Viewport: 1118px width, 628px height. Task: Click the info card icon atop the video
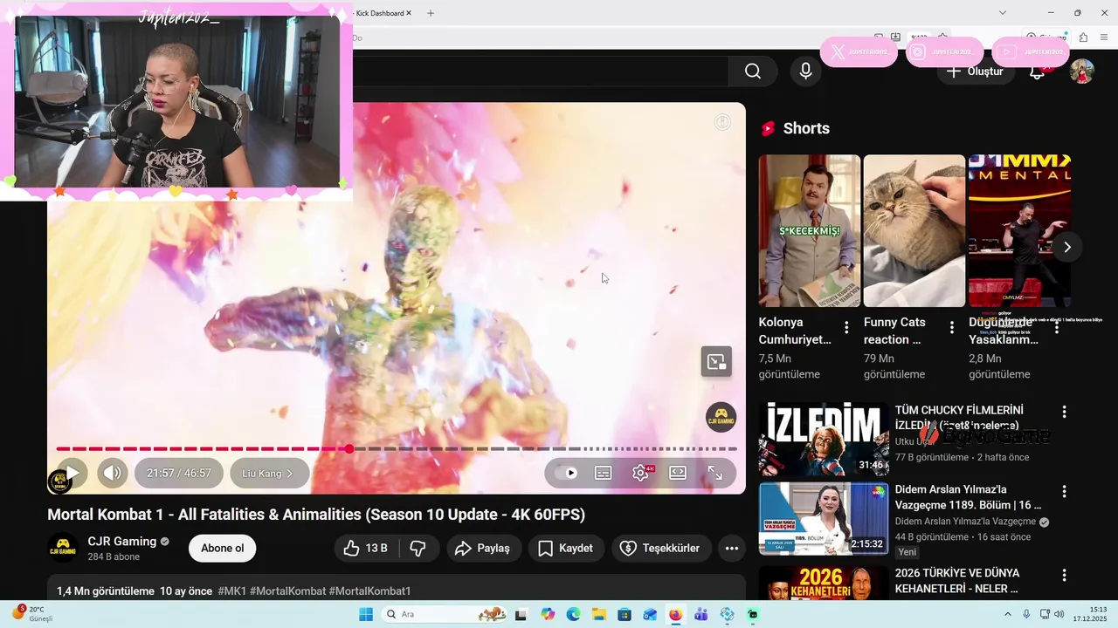722,122
